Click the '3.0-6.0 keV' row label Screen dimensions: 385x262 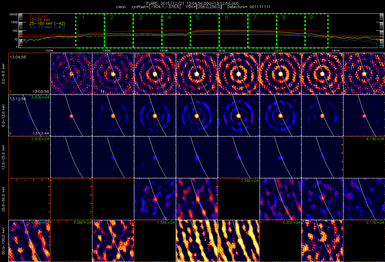pos(3,74)
